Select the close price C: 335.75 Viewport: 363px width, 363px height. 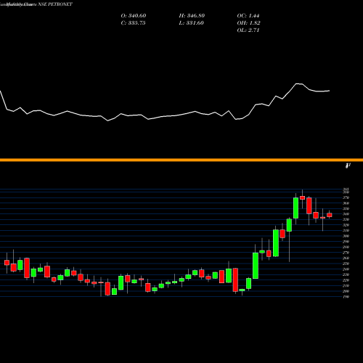pyautogui.click(x=133, y=23)
